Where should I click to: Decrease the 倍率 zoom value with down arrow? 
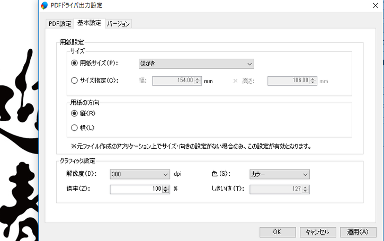tap(166, 191)
